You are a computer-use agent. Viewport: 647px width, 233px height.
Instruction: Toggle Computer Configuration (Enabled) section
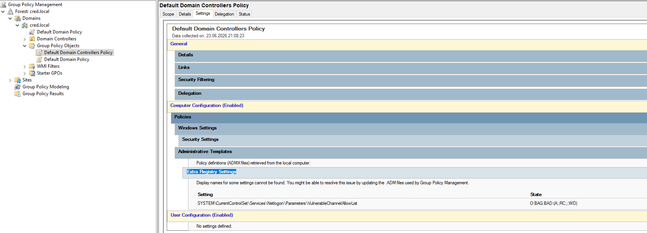207,105
